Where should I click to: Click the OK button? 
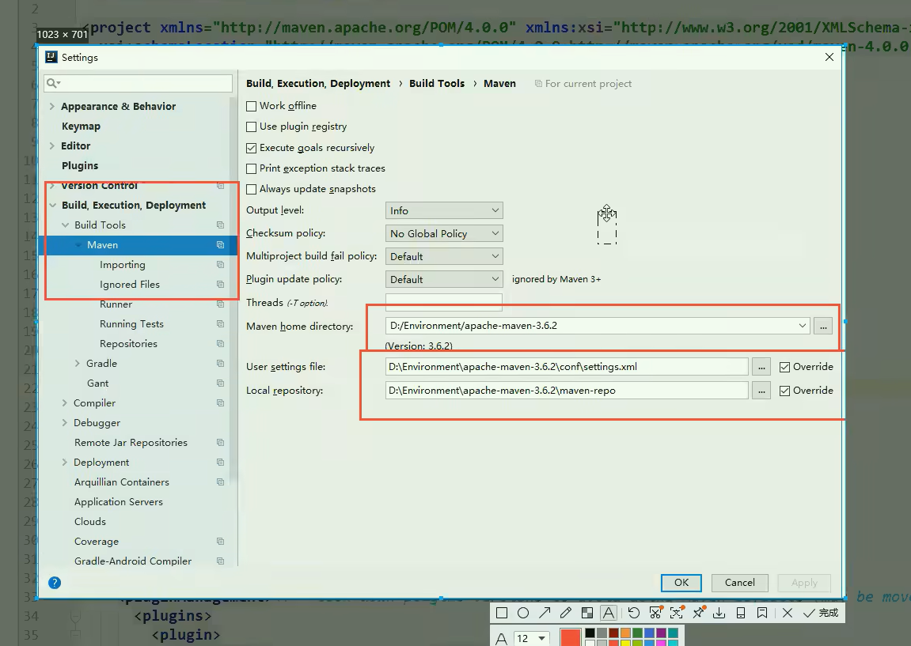pos(681,583)
